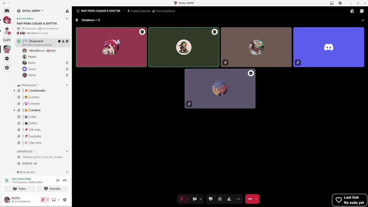This screenshot has width=368, height=207.
Task: Disconnect using hang-up icon in voice panel
Action: (65, 181)
